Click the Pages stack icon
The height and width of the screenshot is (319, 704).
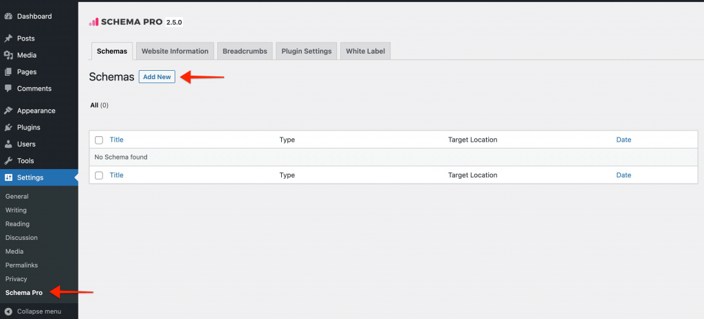click(8, 72)
